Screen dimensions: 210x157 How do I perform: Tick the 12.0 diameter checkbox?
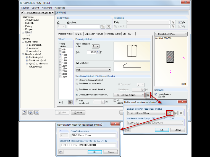coord(60,58)
